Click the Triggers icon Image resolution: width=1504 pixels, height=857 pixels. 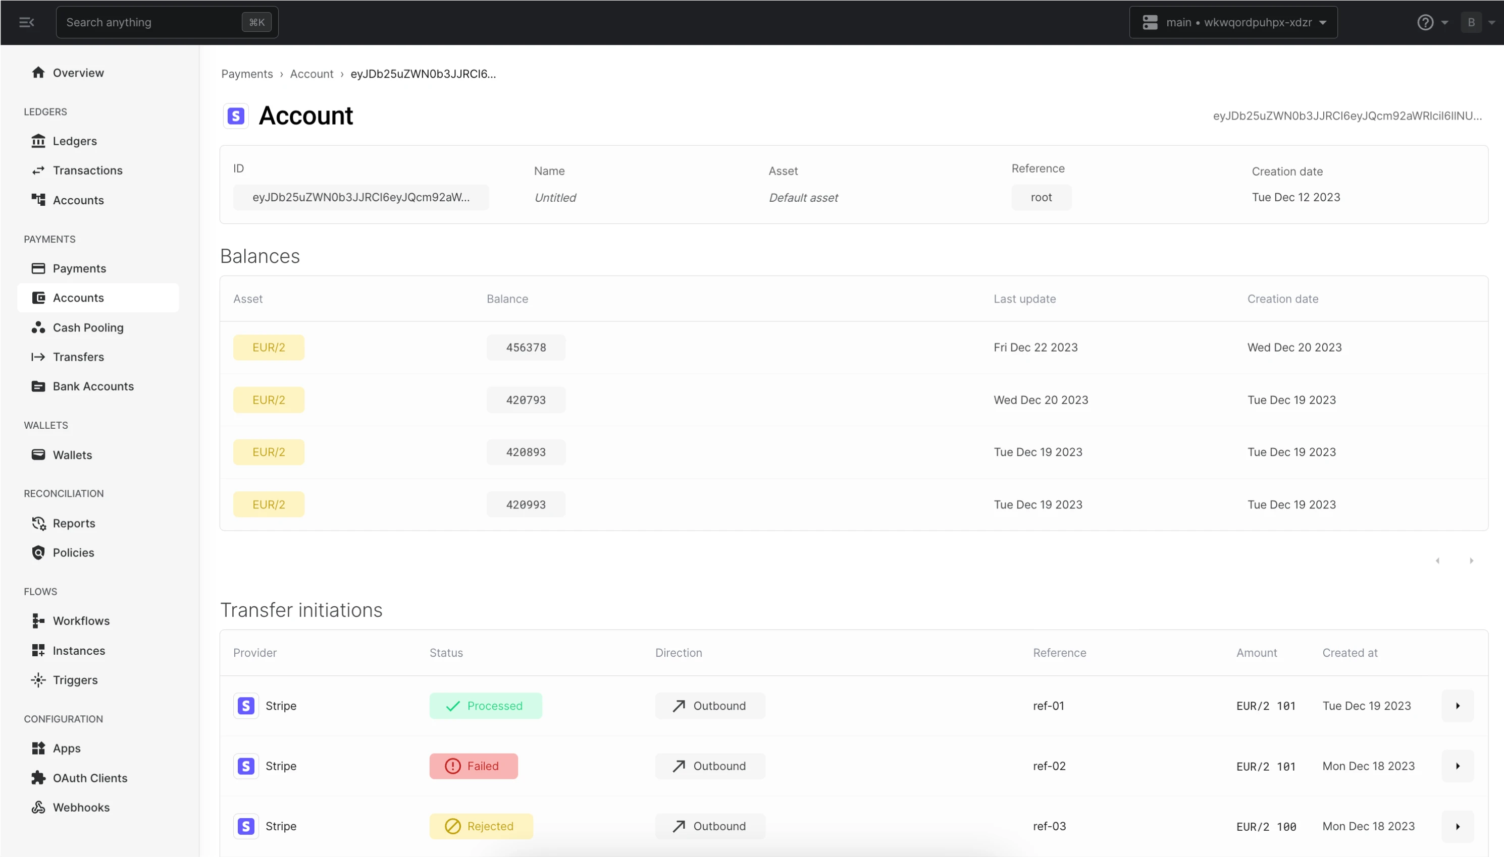pyautogui.click(x=38, y=680)
